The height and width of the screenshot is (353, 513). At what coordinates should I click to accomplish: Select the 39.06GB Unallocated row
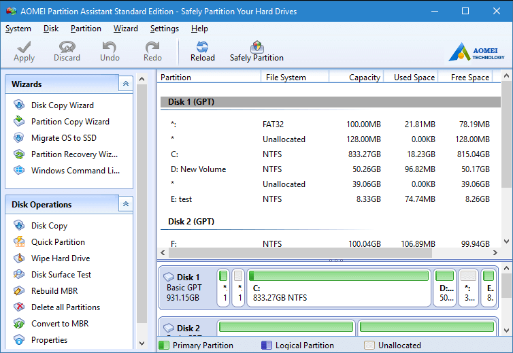coord(331,184)
